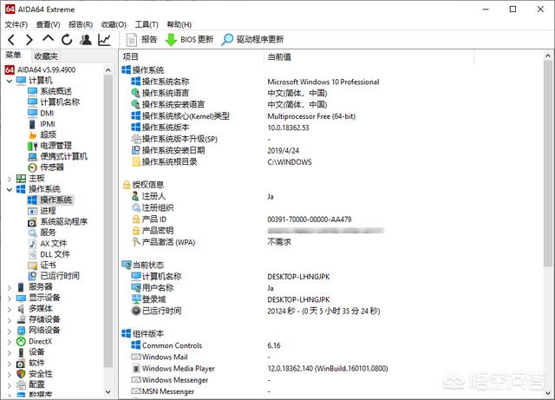Image resolution: width=555 pixels, height=400 pixels.
Task: Open the 工具(T) menu
Action: click(147, 24)
